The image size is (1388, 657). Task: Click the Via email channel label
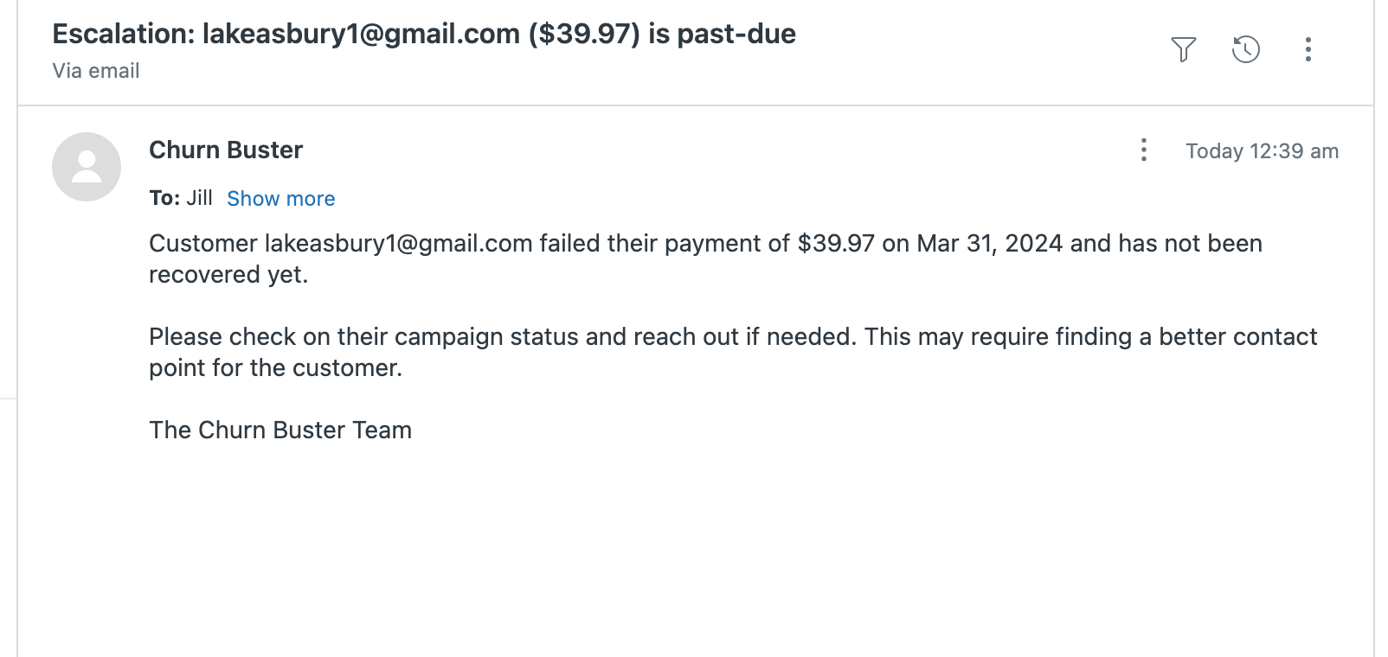coord(96,71)
